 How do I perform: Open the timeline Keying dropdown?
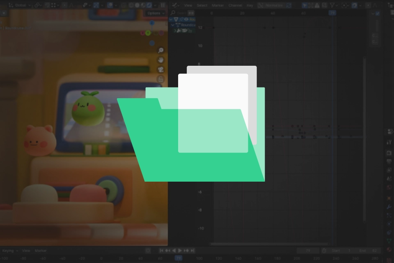tap(10, 251)
